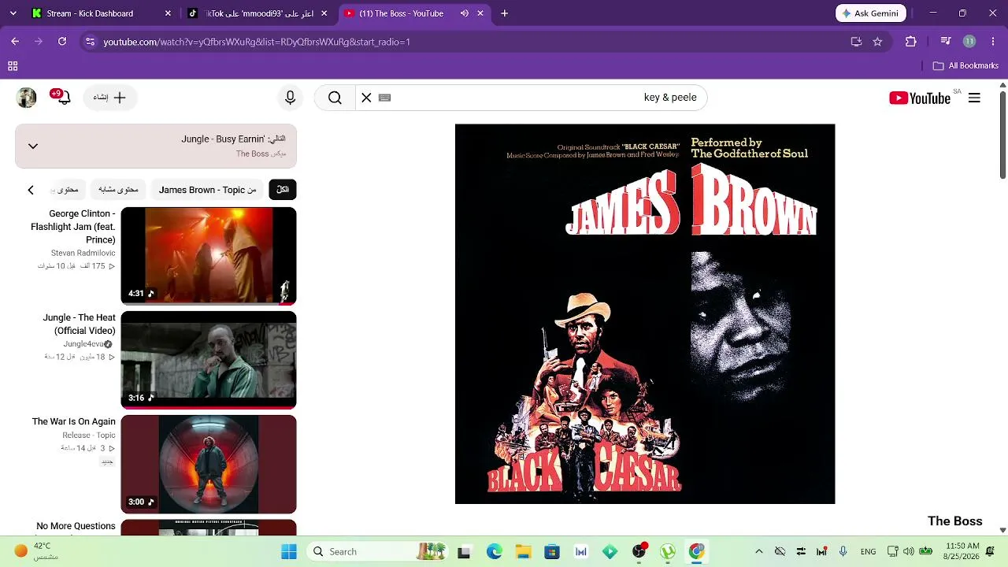Open the YouTube hamburger guide menu
1008x567 pixels.
974,98
